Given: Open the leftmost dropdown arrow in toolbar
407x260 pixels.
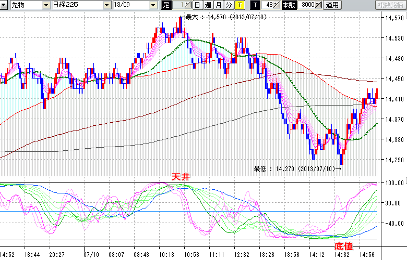Looking at the screenshot, I should [4, 5].
